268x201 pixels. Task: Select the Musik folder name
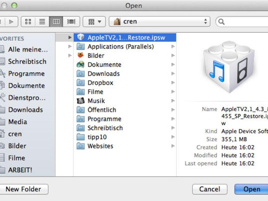pyautogui.click(x=96, y=101)
